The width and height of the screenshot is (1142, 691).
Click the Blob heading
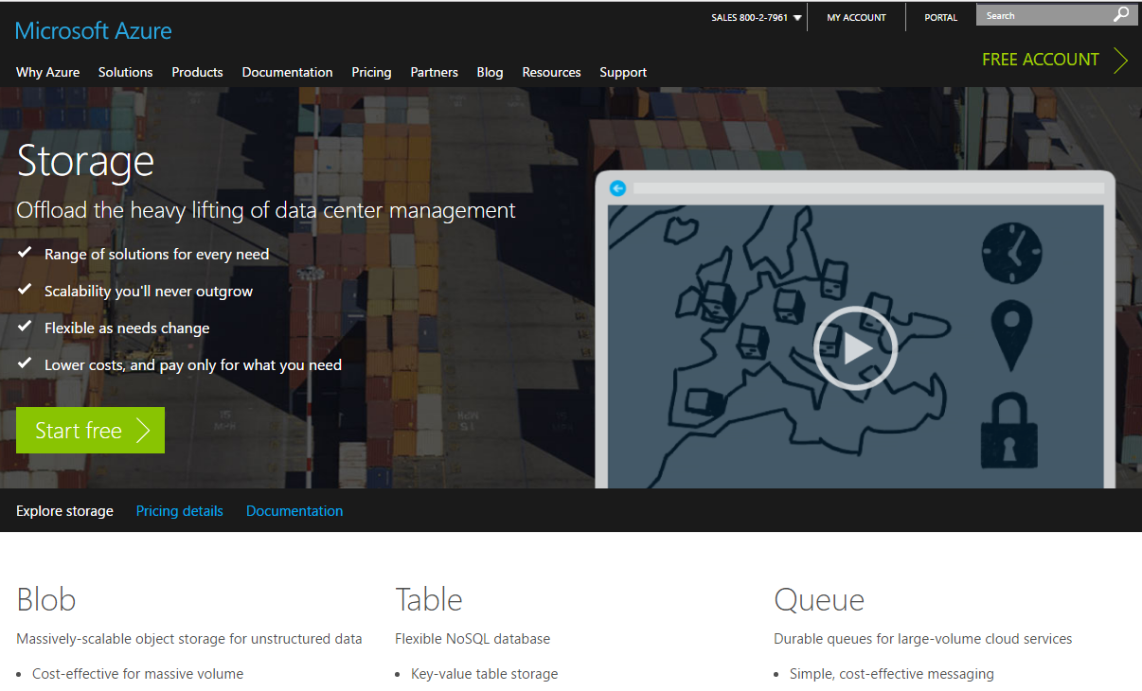46,599
